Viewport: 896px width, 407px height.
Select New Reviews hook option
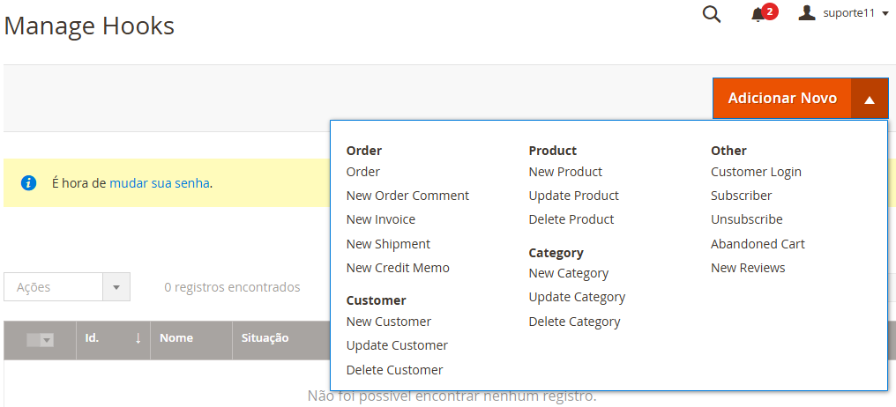(x=747, y=268)
